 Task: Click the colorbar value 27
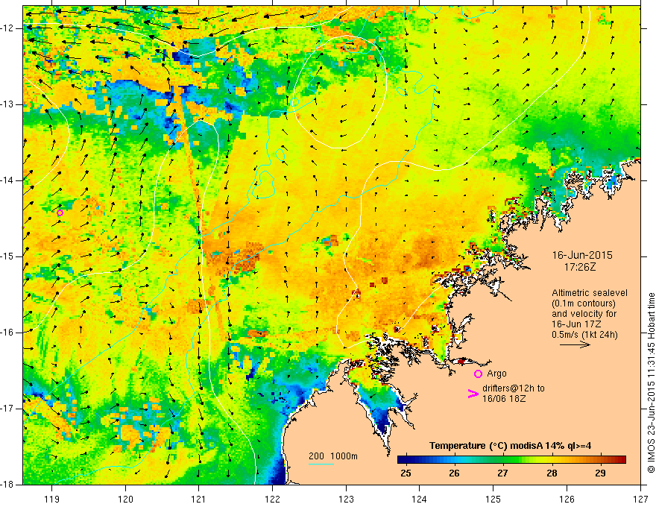point(502,473)
